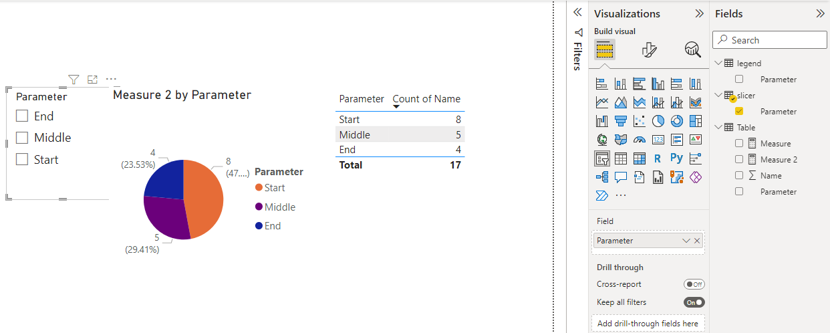
Task: Select the Funnel chart visual
Action: point(620,121)
